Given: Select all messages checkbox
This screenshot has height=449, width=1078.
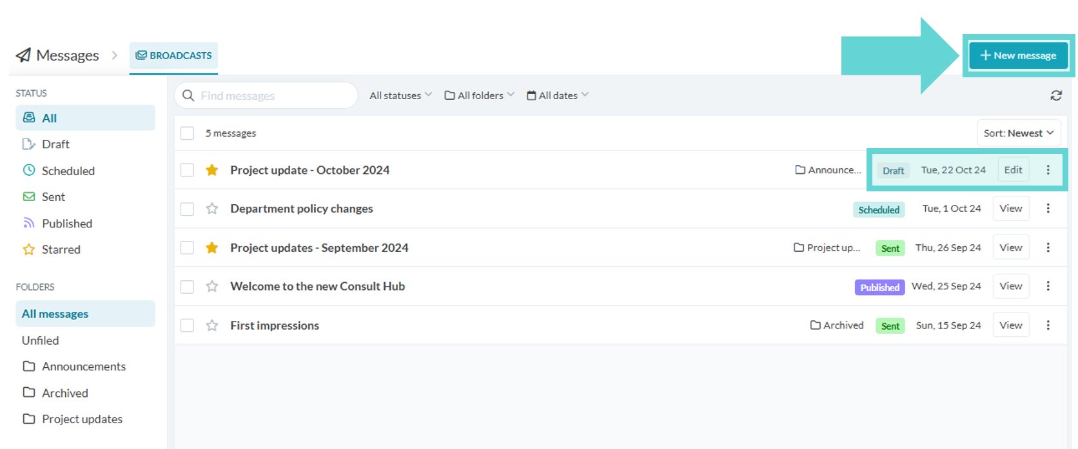Looking at the screenshot, I should tap(187, 133).
